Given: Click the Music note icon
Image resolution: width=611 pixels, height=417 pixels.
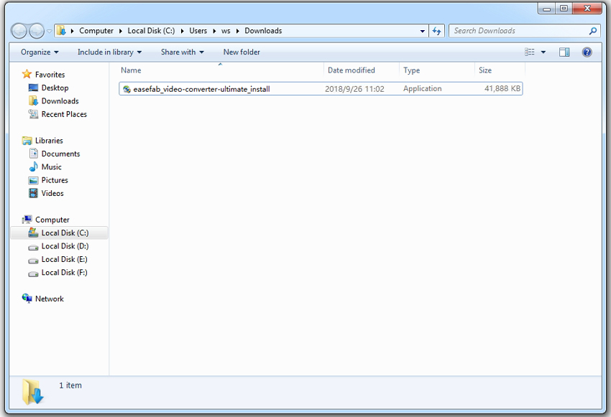Looking at the screenshot, I should click(34, 167).
